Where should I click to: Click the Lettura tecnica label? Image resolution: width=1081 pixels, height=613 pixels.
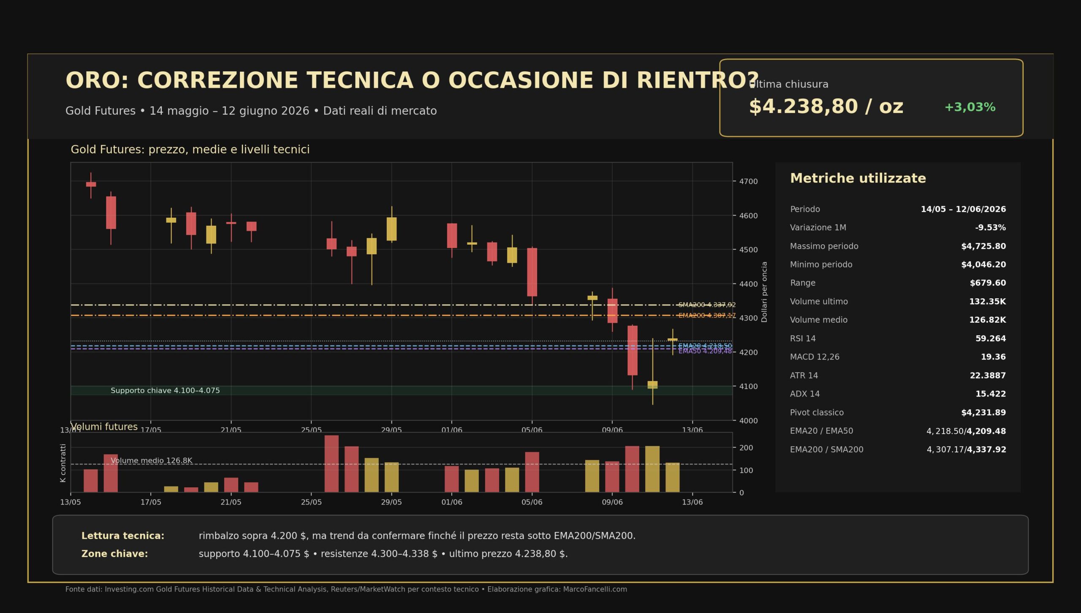[123, 536]
